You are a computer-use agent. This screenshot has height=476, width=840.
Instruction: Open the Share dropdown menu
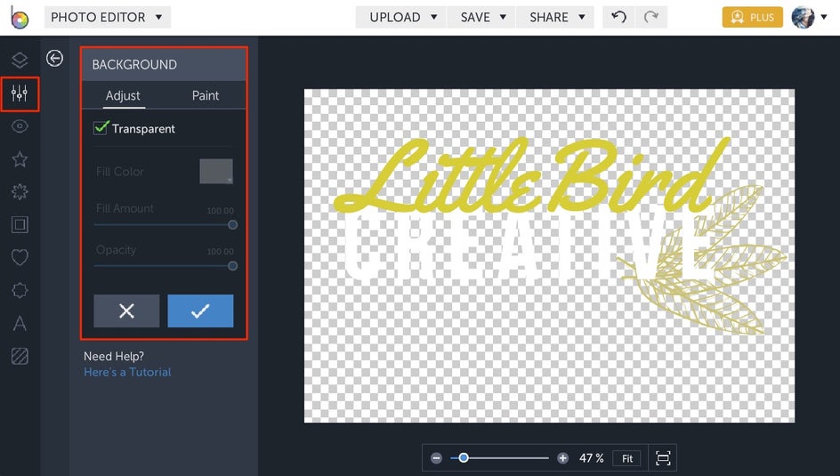555,17
